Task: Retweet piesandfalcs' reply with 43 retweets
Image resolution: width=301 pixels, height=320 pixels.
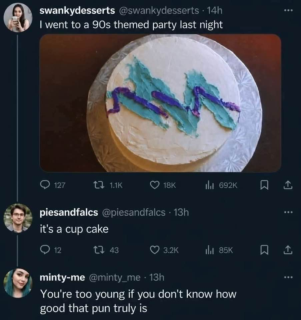Action: (106, 250)
